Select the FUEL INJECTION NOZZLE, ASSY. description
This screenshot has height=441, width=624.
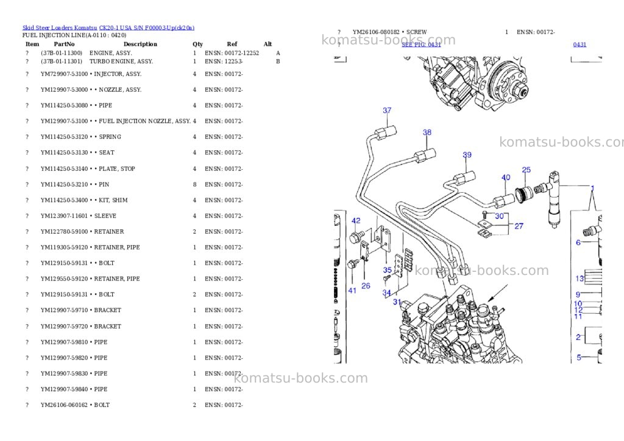click(x=145, y=121)
